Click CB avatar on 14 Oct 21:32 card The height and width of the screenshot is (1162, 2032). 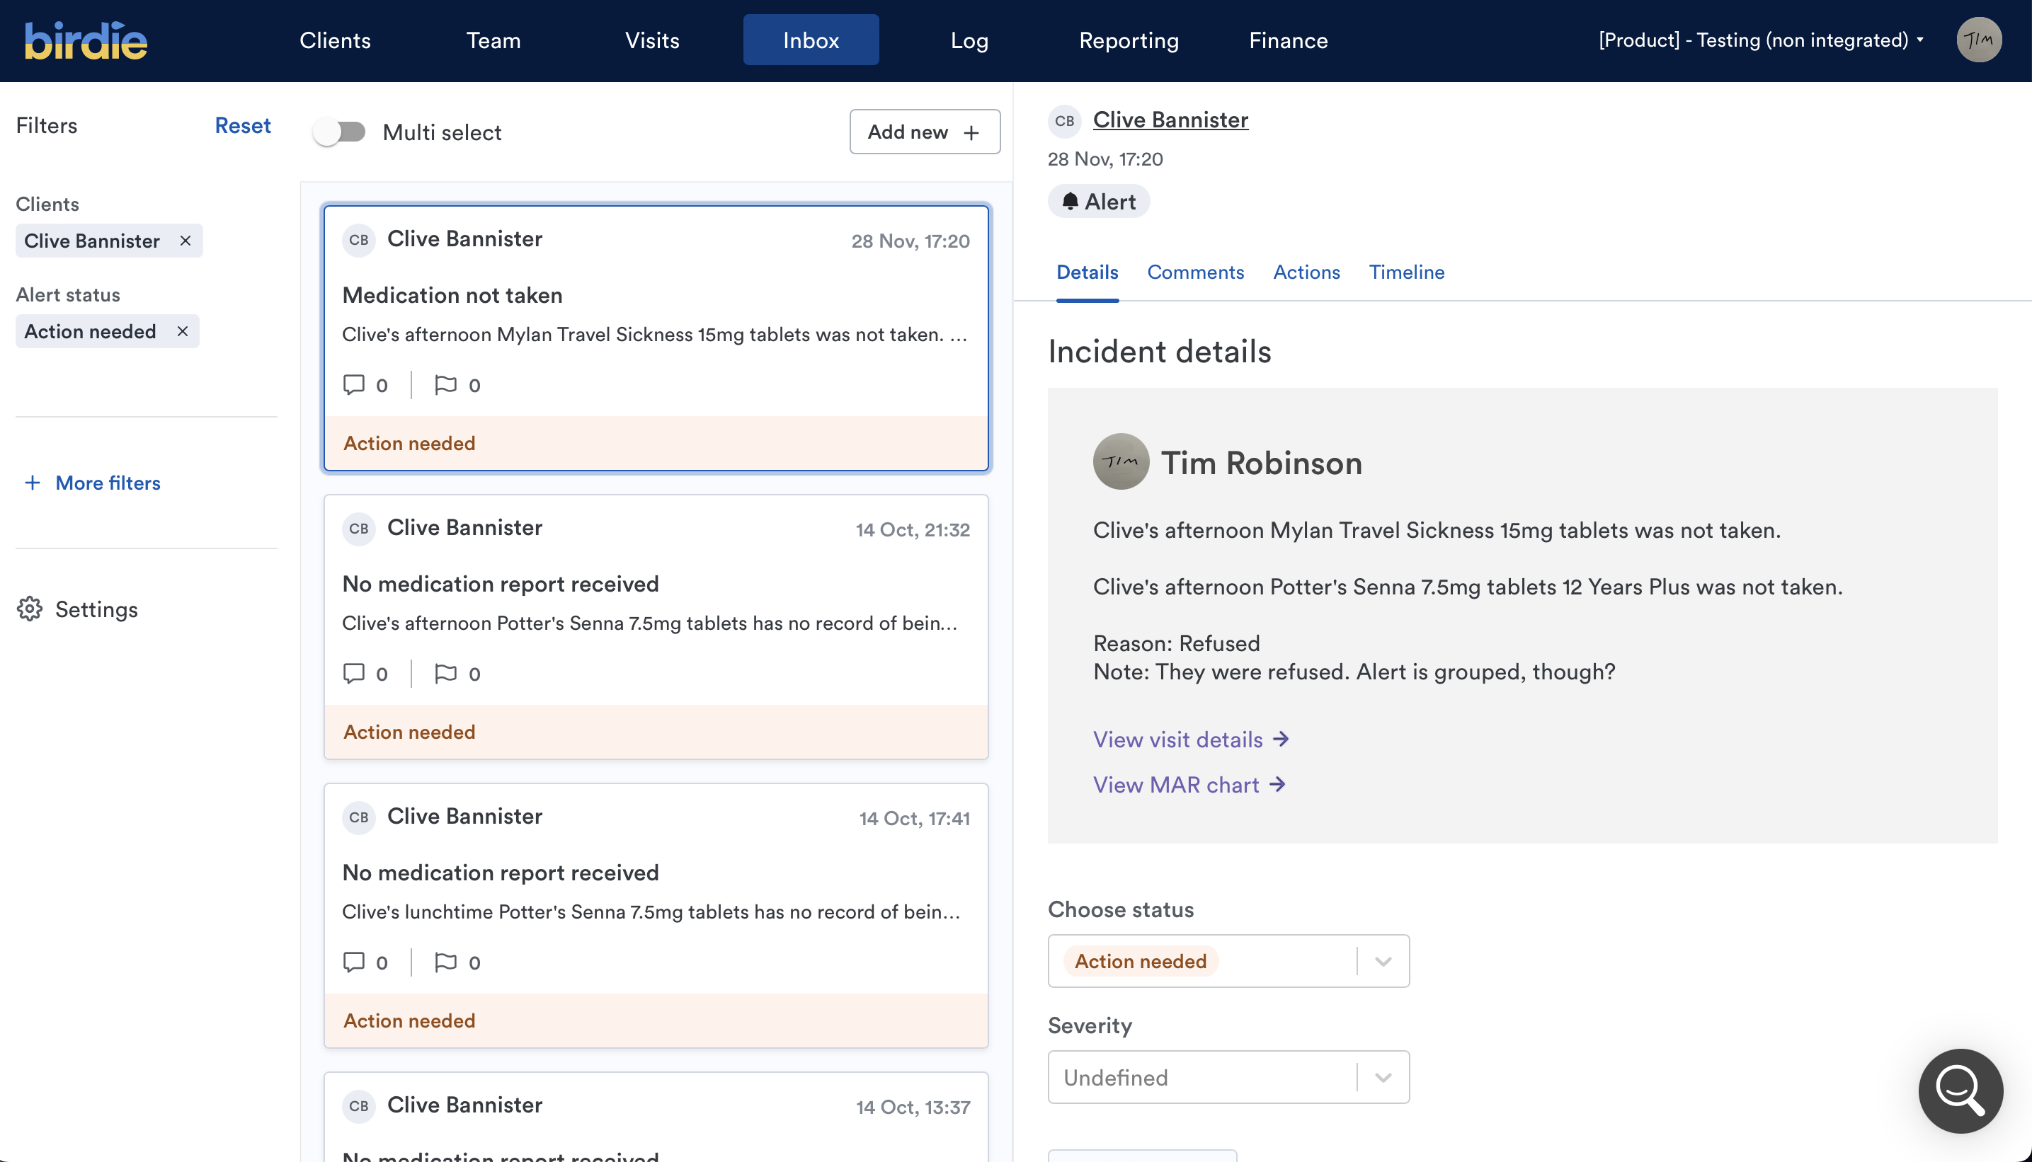pyautogui.click(x=358, y=529)
